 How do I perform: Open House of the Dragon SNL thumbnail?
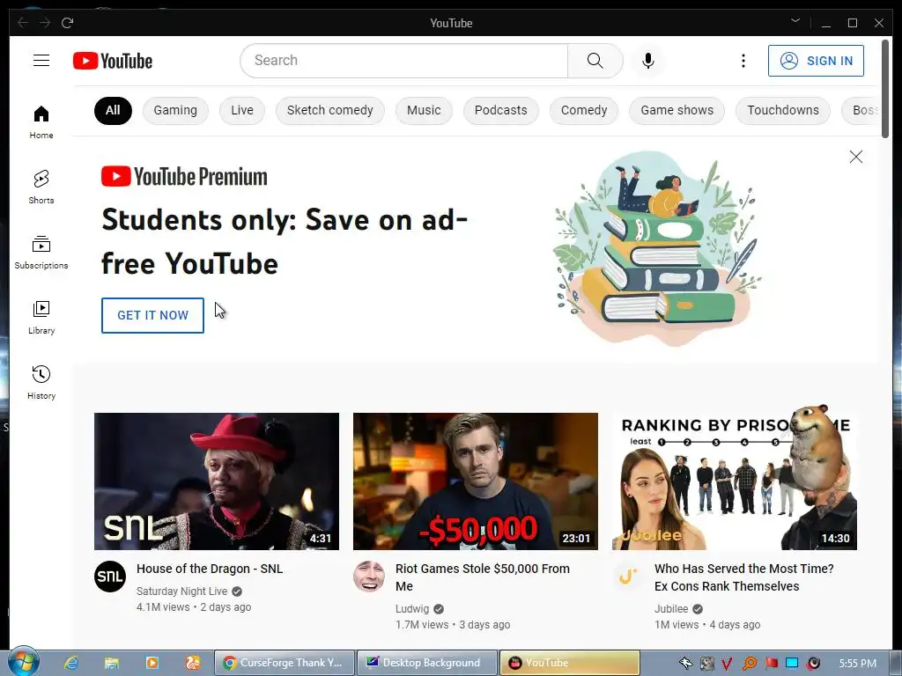(217, 481)
